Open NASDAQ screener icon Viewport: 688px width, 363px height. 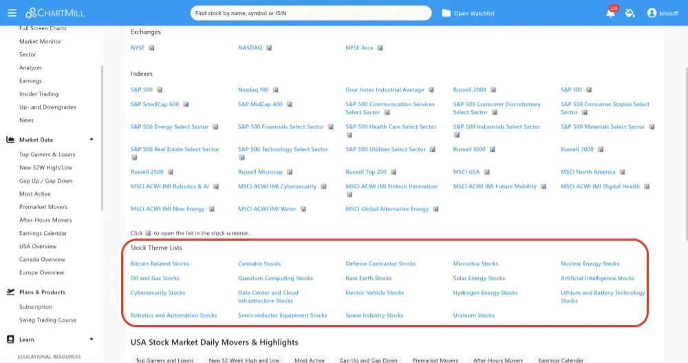click(269, 48)
